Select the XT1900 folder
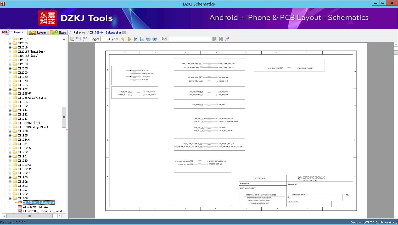Screen dimensions: 398x225 pos(23,177)
